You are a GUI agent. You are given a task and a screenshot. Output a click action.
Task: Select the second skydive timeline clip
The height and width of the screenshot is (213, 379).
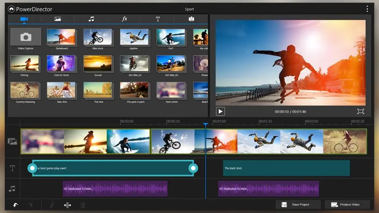point(302,141)
